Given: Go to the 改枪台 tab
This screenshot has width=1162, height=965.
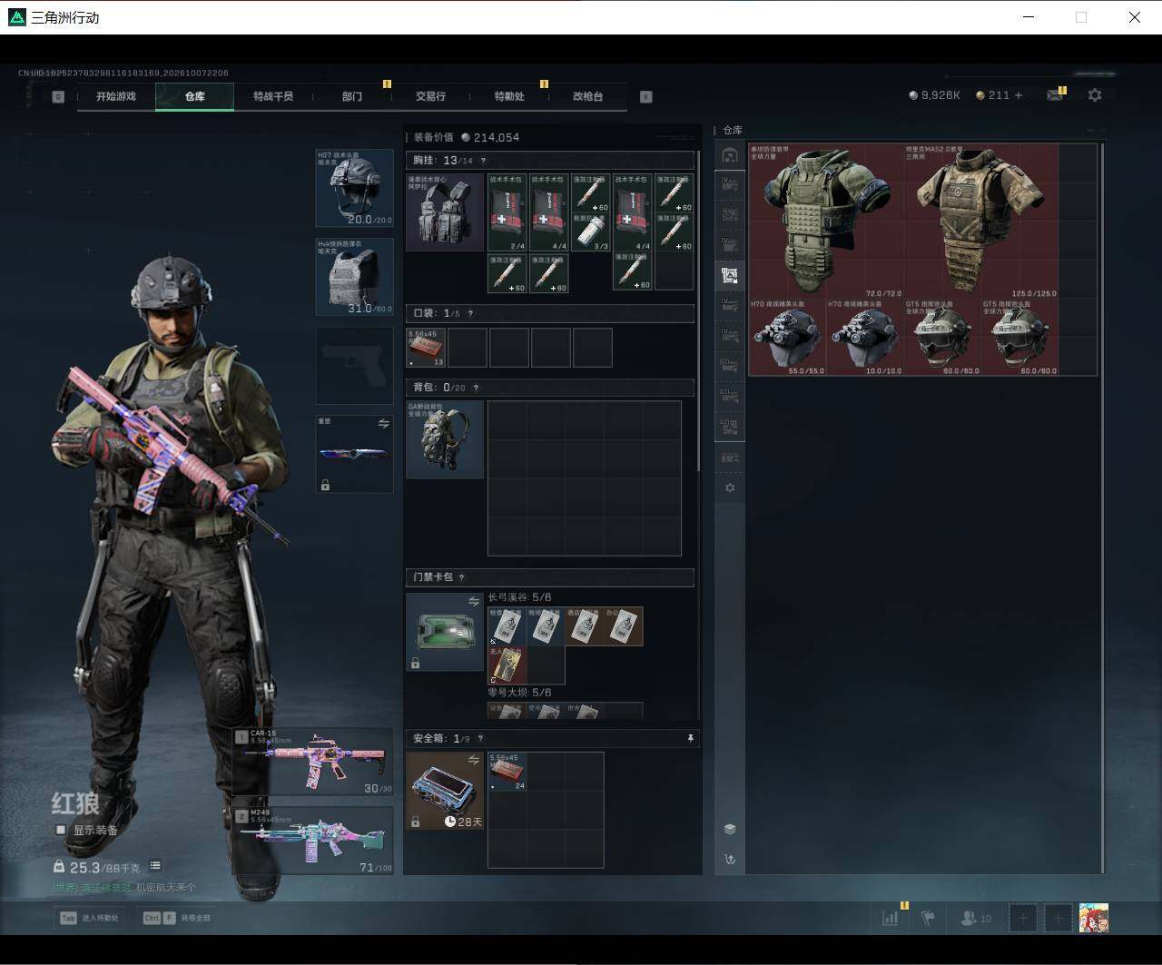Looking at the screenshot, I should (x=587, y=96).
